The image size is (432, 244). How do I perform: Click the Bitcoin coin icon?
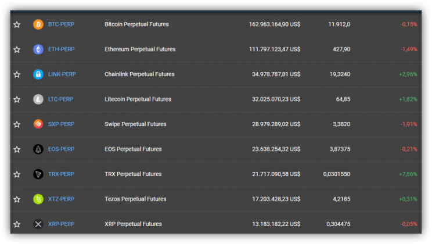(x=38, y=24)
